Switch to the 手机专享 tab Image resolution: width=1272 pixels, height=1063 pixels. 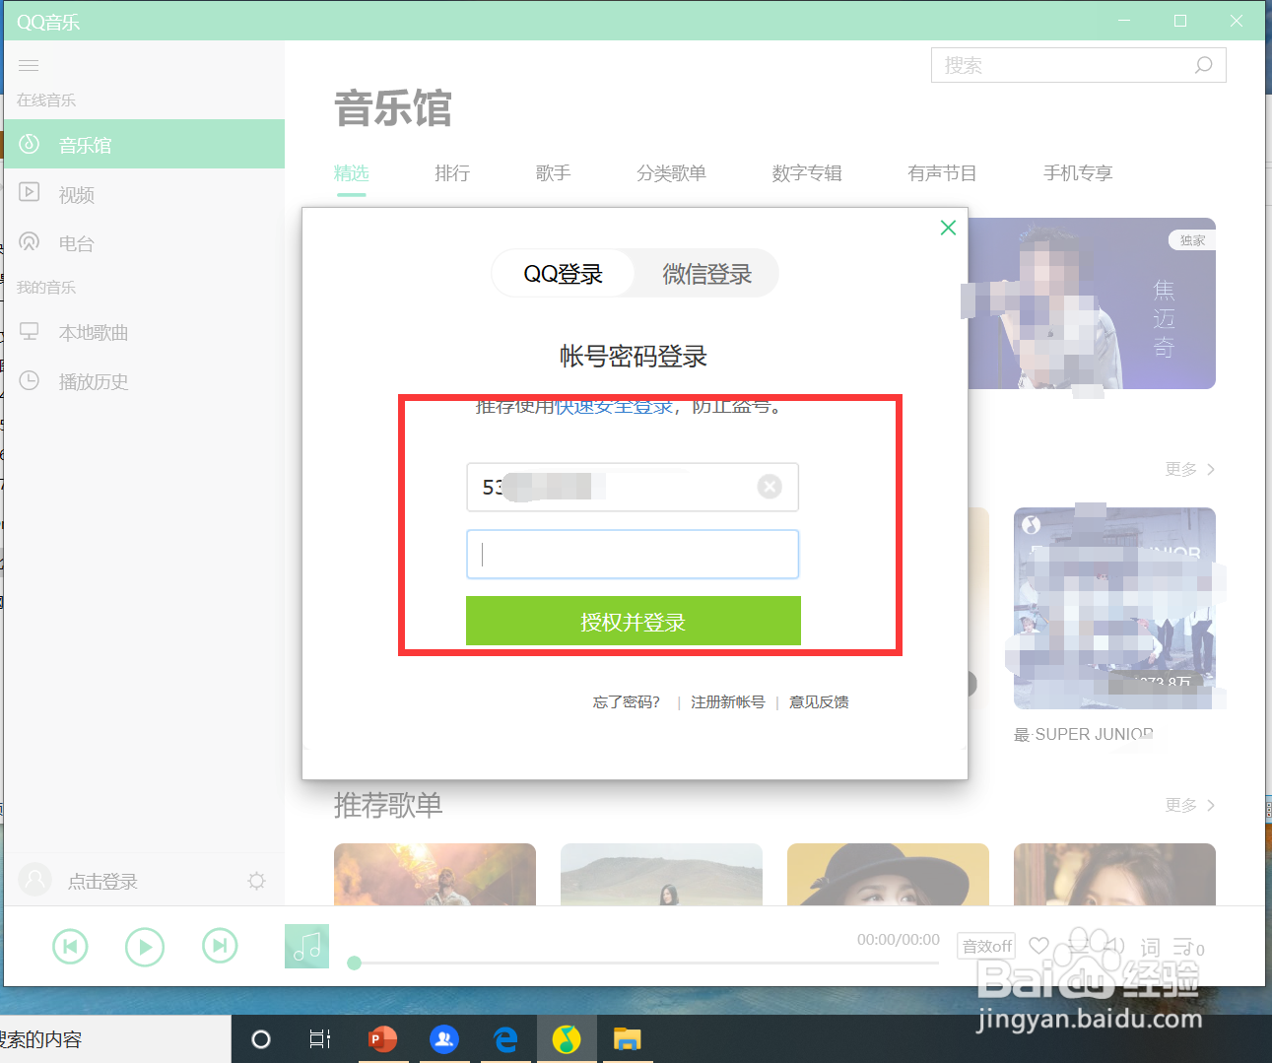click(x=1078, y=173)
